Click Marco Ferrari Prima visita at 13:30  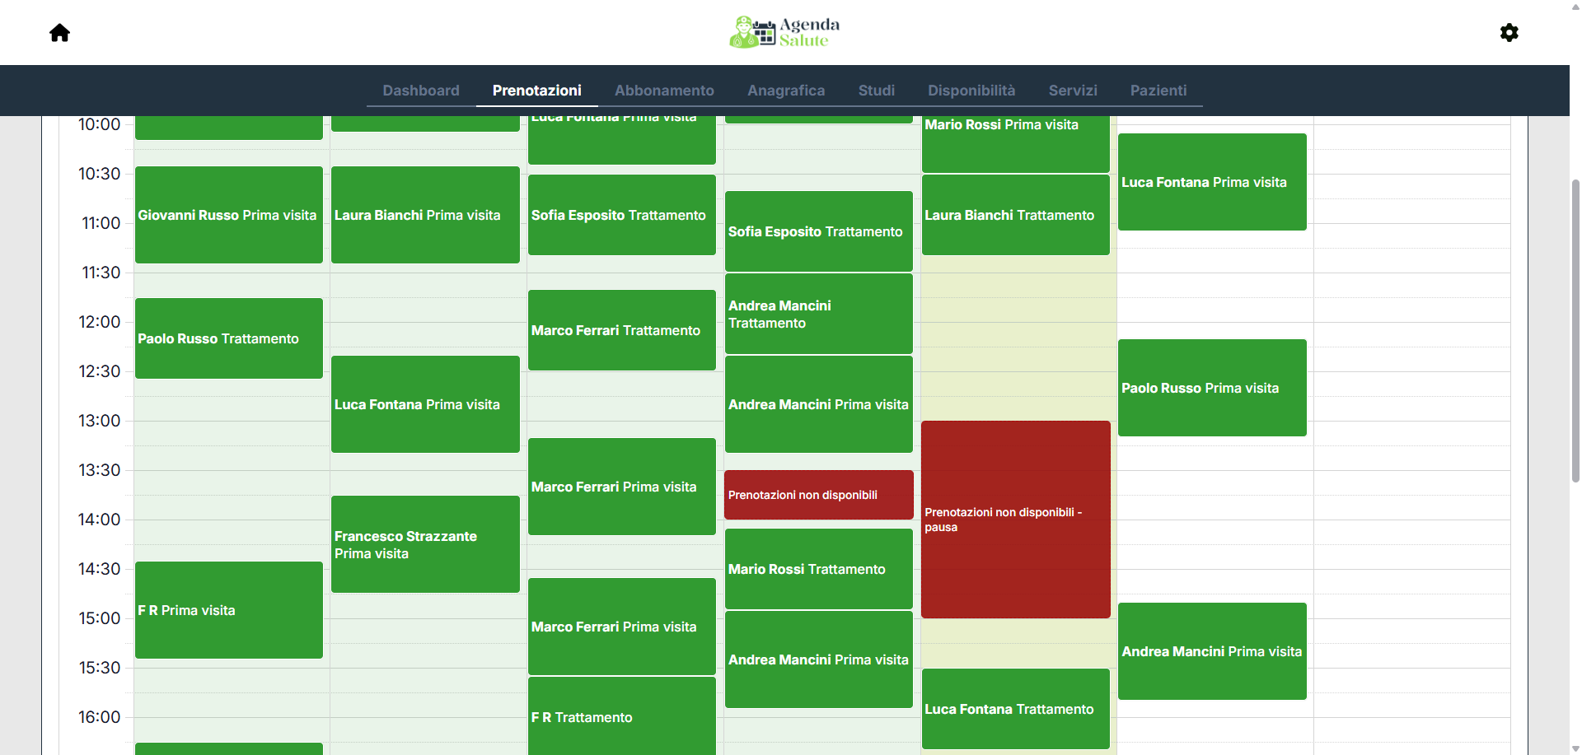(x=622, y=487)
